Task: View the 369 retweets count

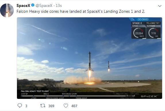Action: 51,106
